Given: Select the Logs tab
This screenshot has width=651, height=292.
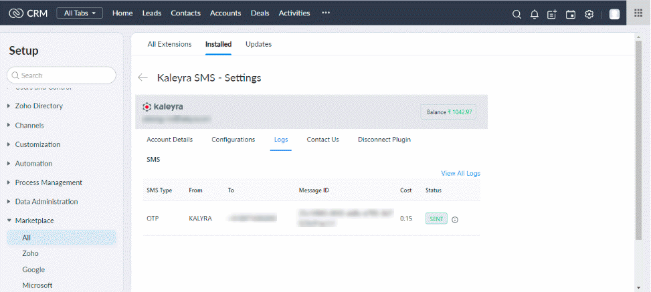Looking at the screenshot, I should [x=281, y=140].
